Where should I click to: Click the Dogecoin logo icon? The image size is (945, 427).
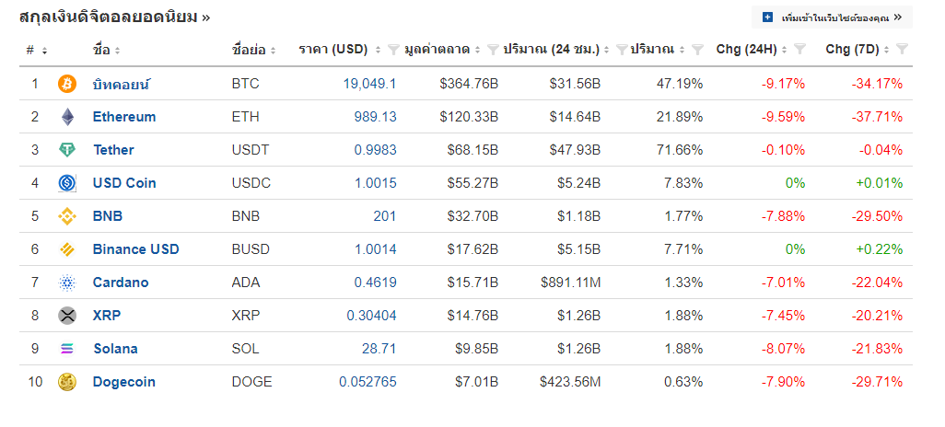pyautogui.click(x=67, y=382)
